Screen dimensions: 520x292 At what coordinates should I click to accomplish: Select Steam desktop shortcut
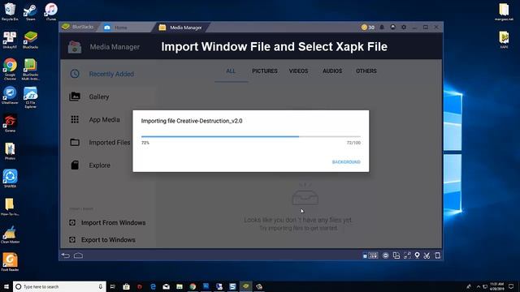[x=31, y=12]
